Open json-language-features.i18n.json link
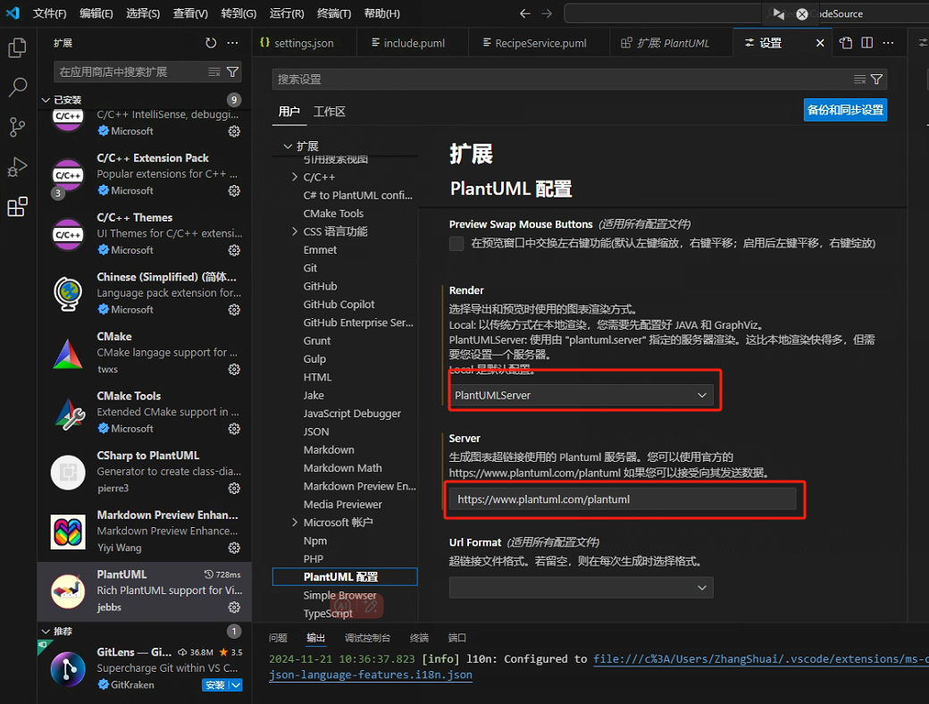Viewport: 929px width, 704px height. (x=371, y=675)
